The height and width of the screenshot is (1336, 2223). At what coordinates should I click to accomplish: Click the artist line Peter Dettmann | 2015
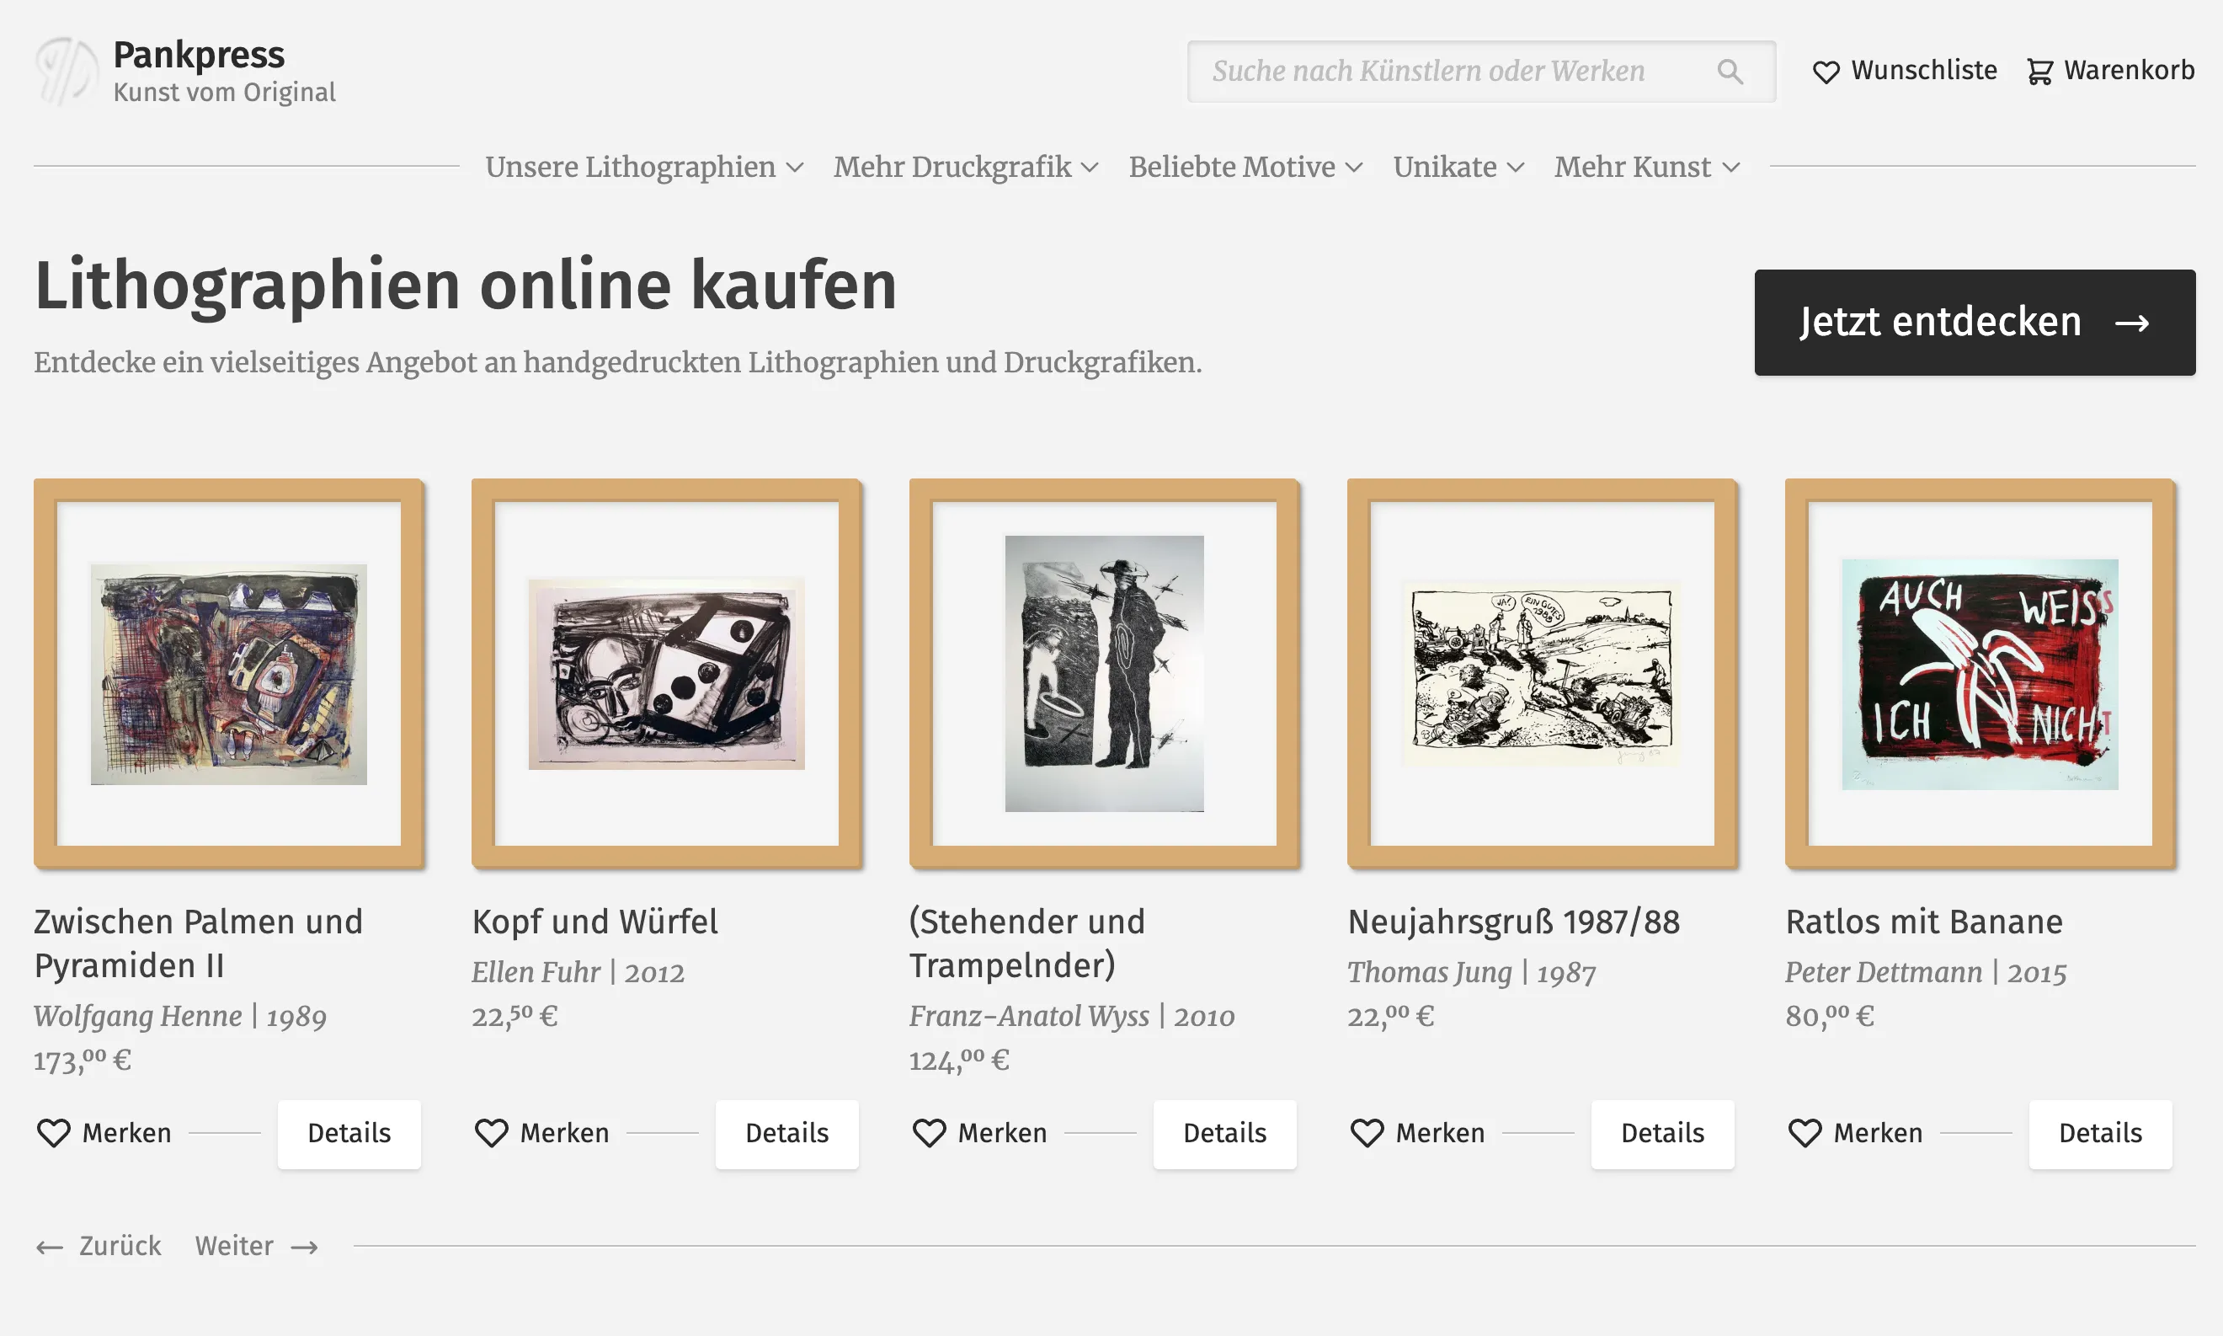1926,972
